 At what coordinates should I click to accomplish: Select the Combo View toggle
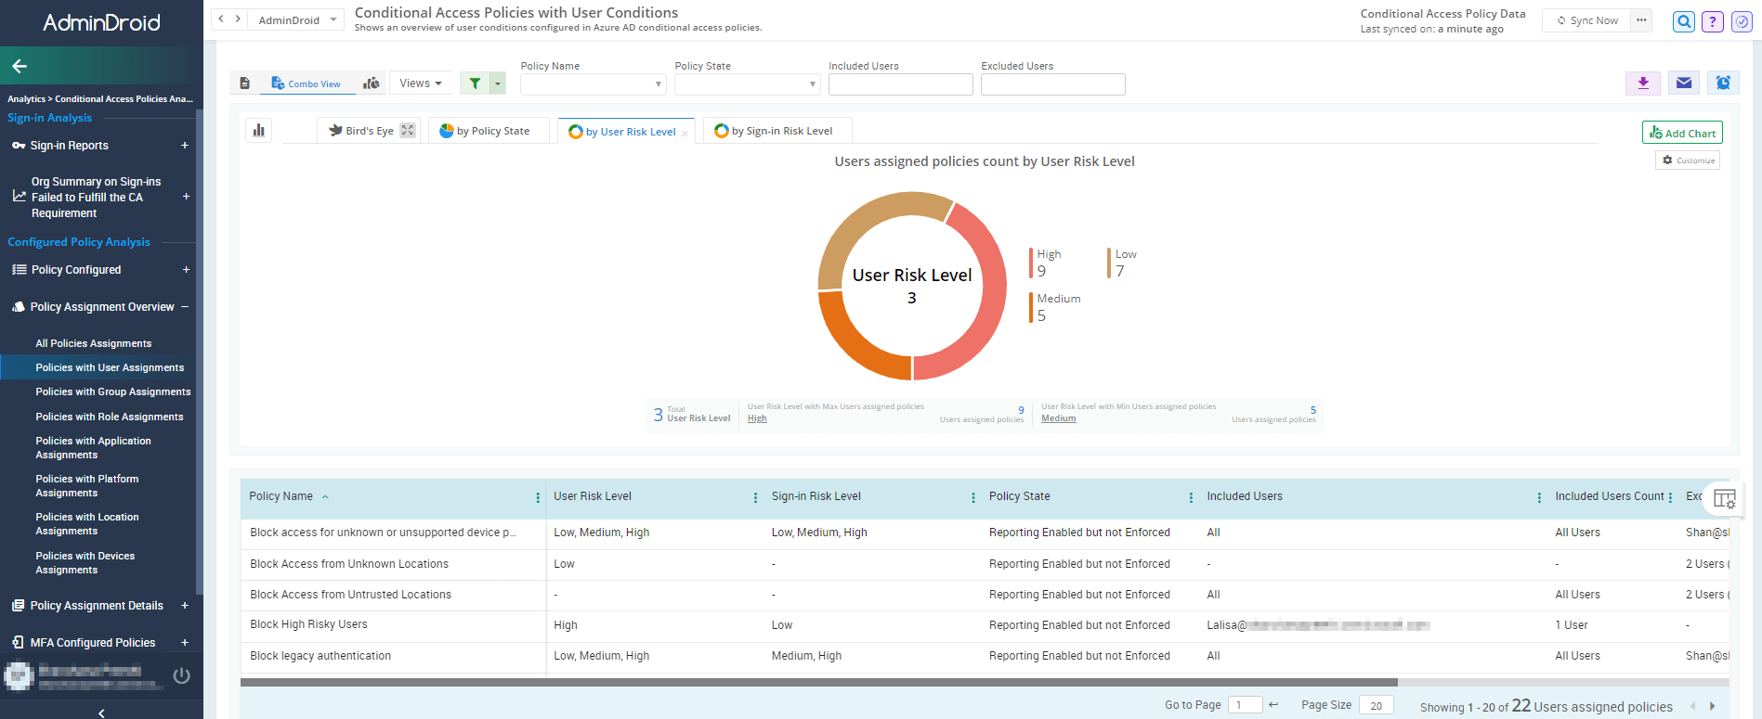[x=306, y=83]
